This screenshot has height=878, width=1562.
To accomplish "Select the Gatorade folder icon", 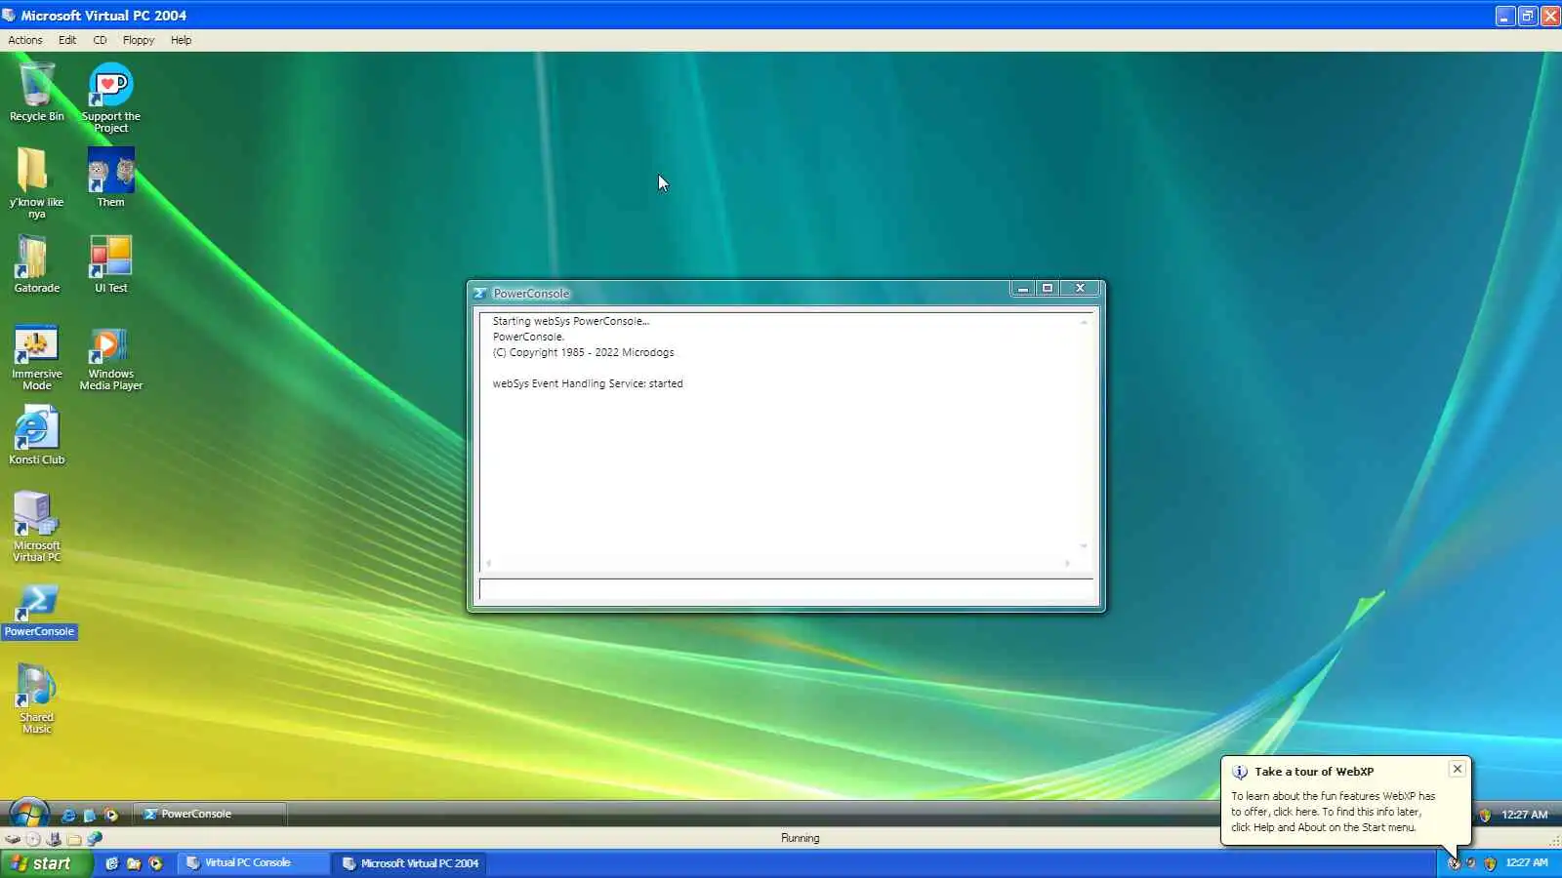I will [36, 264].
